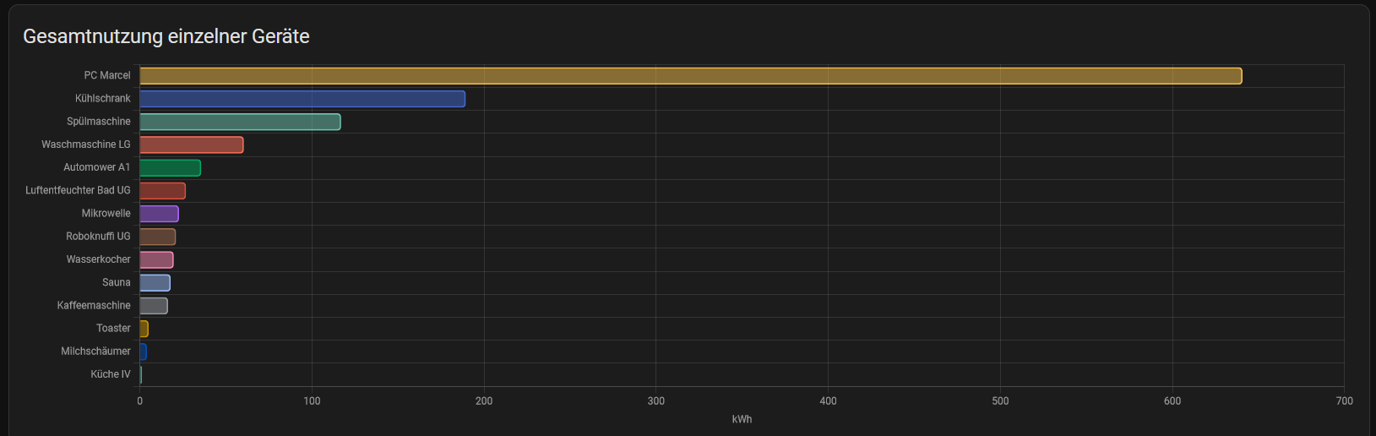Click the Milchschäumer small blue bar
The width and height of the screenshot is (1376, 436).
click(143, 352)
